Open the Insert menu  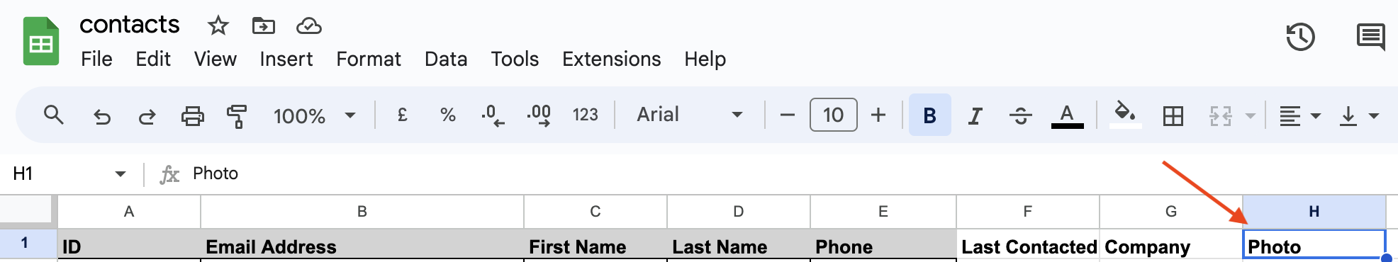[286, 59]
